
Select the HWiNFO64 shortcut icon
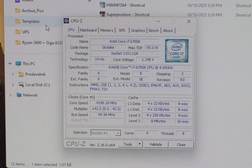click(x=102, y=5)
